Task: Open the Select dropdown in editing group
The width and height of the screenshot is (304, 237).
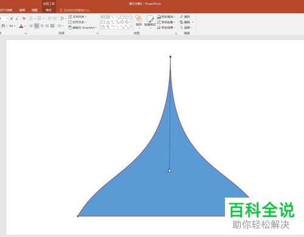Action: click(x=186, y=27)
